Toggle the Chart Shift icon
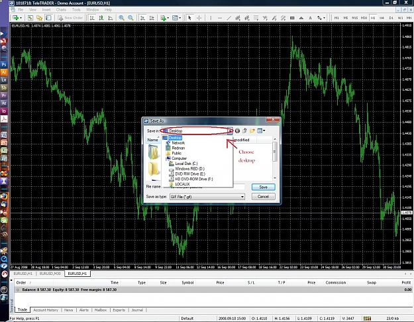Viewport: 414px width, 322px height. (152, 18)
